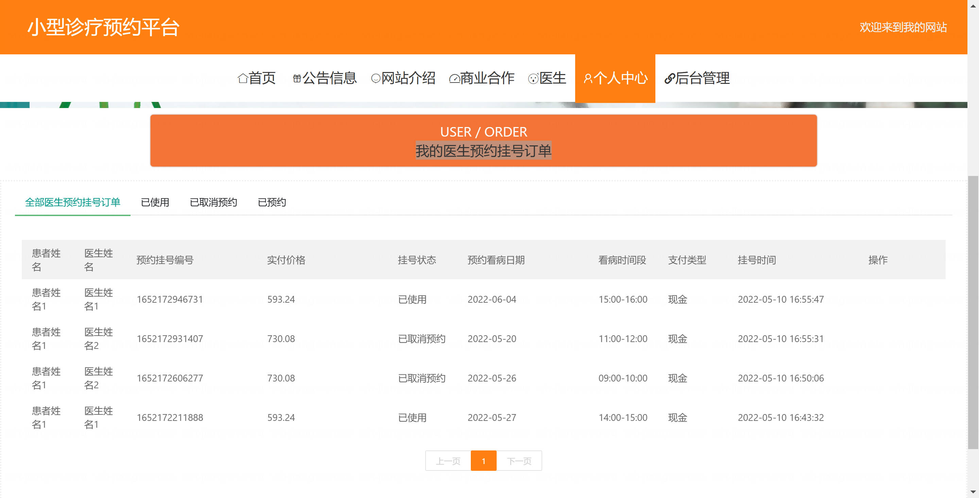Open the 后台管理 menu item
The width and height of the screenshot is (979, 498).
(697, 78)
